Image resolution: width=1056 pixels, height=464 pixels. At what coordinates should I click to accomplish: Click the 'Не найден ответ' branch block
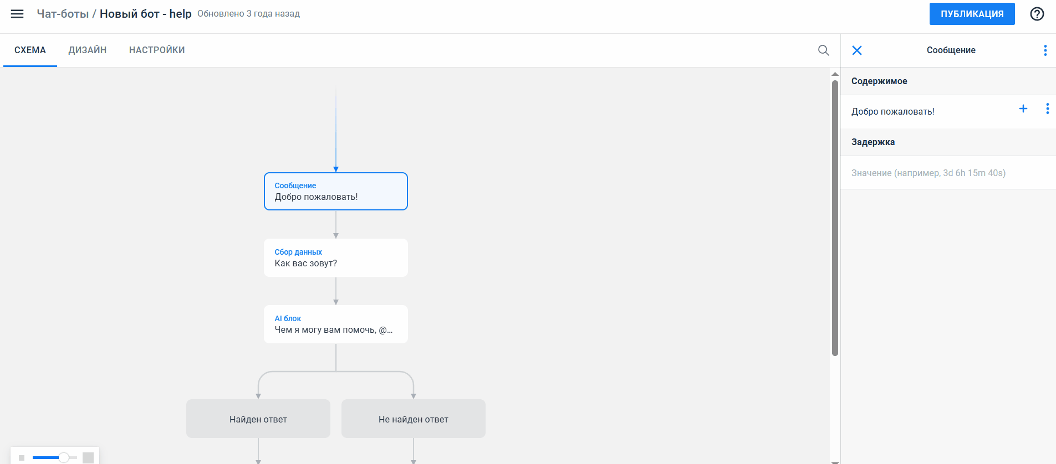click(413, 419)
